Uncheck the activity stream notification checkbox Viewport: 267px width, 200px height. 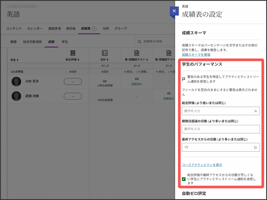point(184,179)
